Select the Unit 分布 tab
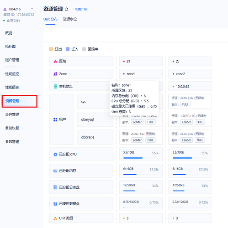Viewport: 228px width, 228px height. pos(50,19)
